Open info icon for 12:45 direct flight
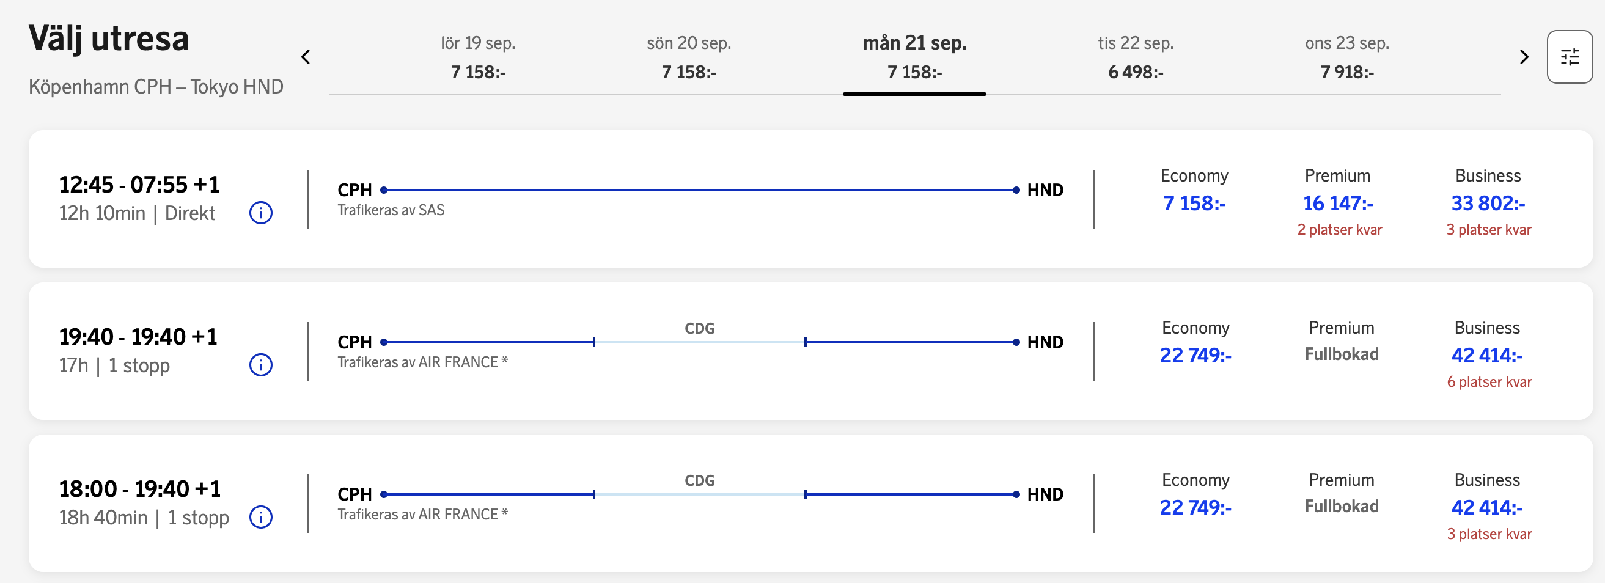This screenshot has width=1605, height=583. 261,213
